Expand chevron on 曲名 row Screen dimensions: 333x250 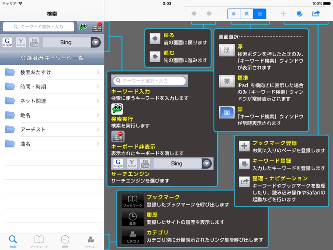pyautogui.click(x=98, y=144)
